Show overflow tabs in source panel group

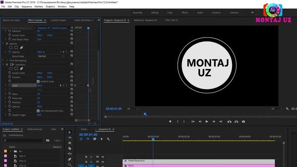[99, 20]
